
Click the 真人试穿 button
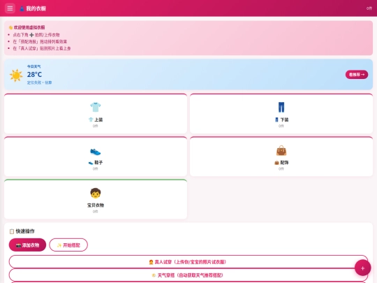coord(188,262)
